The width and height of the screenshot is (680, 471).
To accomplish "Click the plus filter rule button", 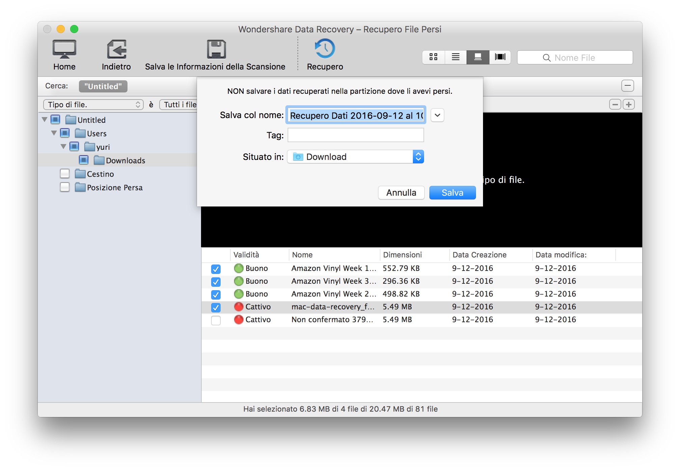I will click(x=629, y=105).
